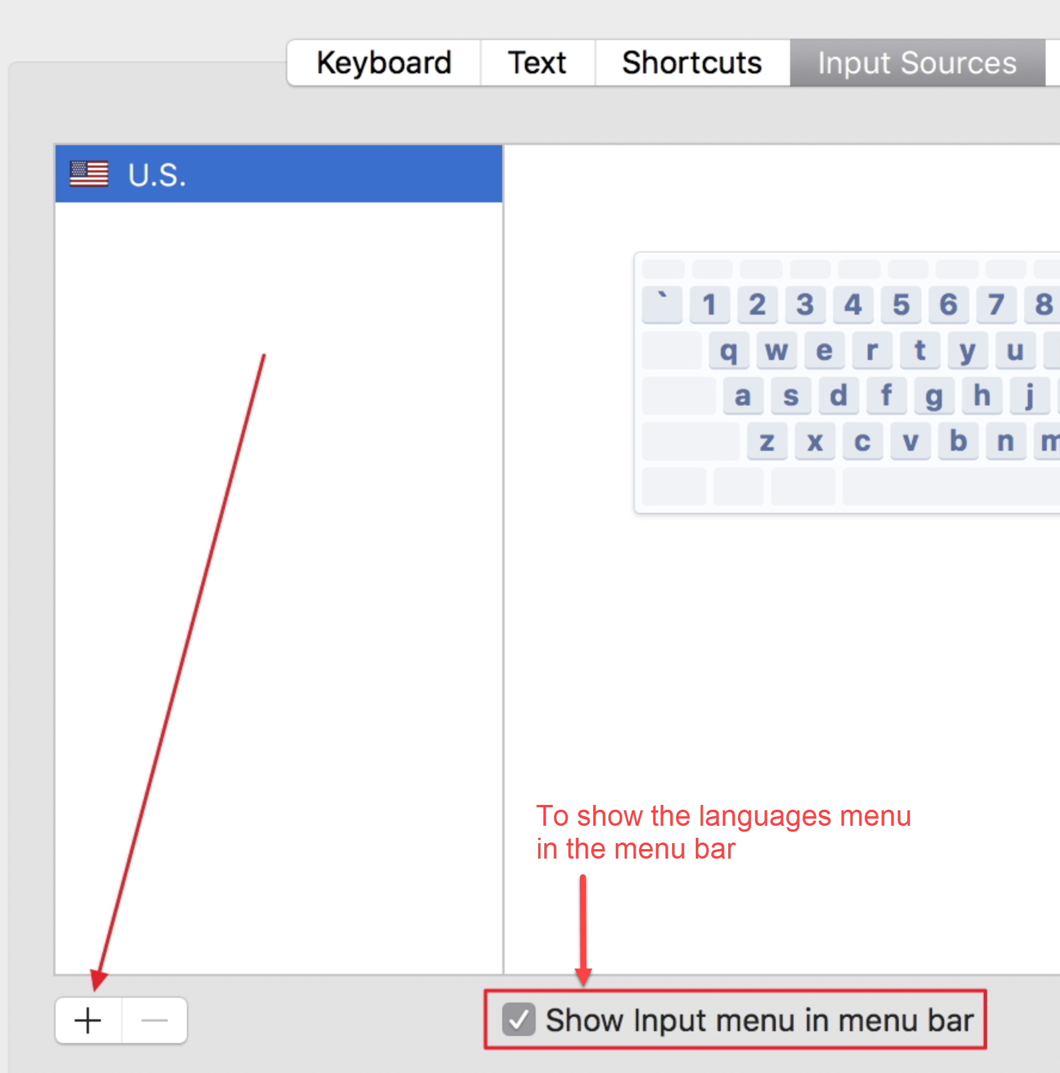Click the 'q' key on the keyboard preview
The image size is (1060, 1073).
[x=729, y=351]
